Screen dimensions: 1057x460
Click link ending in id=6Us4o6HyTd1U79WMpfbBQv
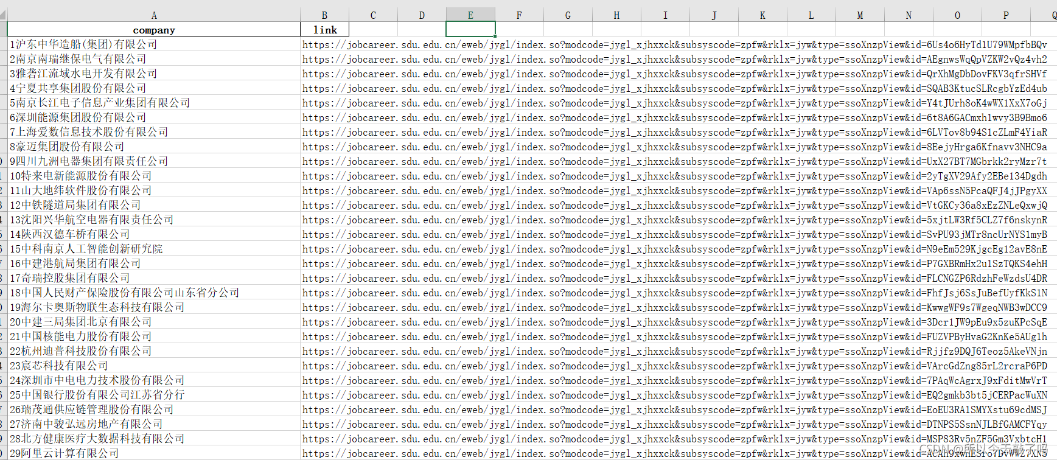tap(675, 44)
